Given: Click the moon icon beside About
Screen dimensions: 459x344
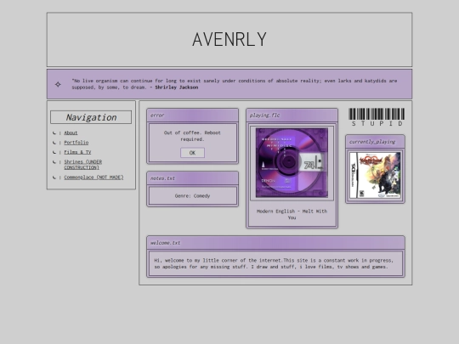Looking at the screenshot, I should [x=54, y=133].
